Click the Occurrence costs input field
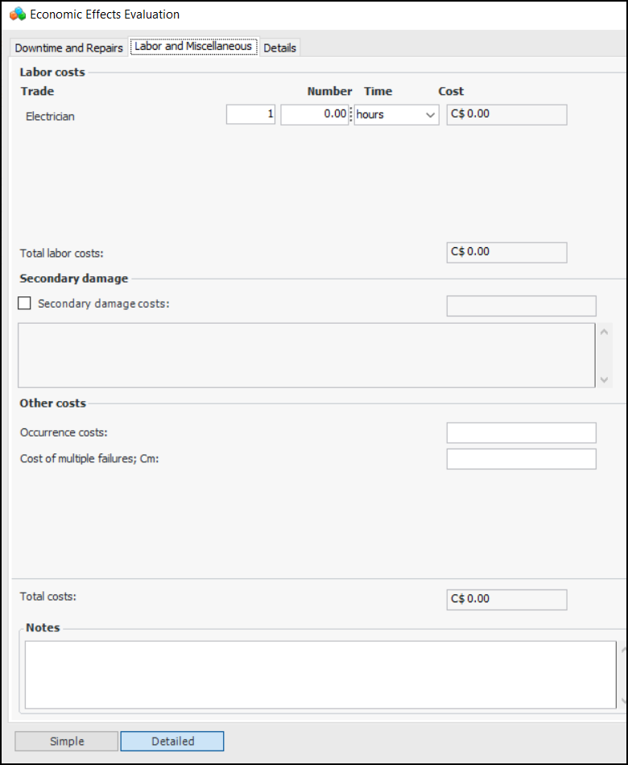 [521, 432]
